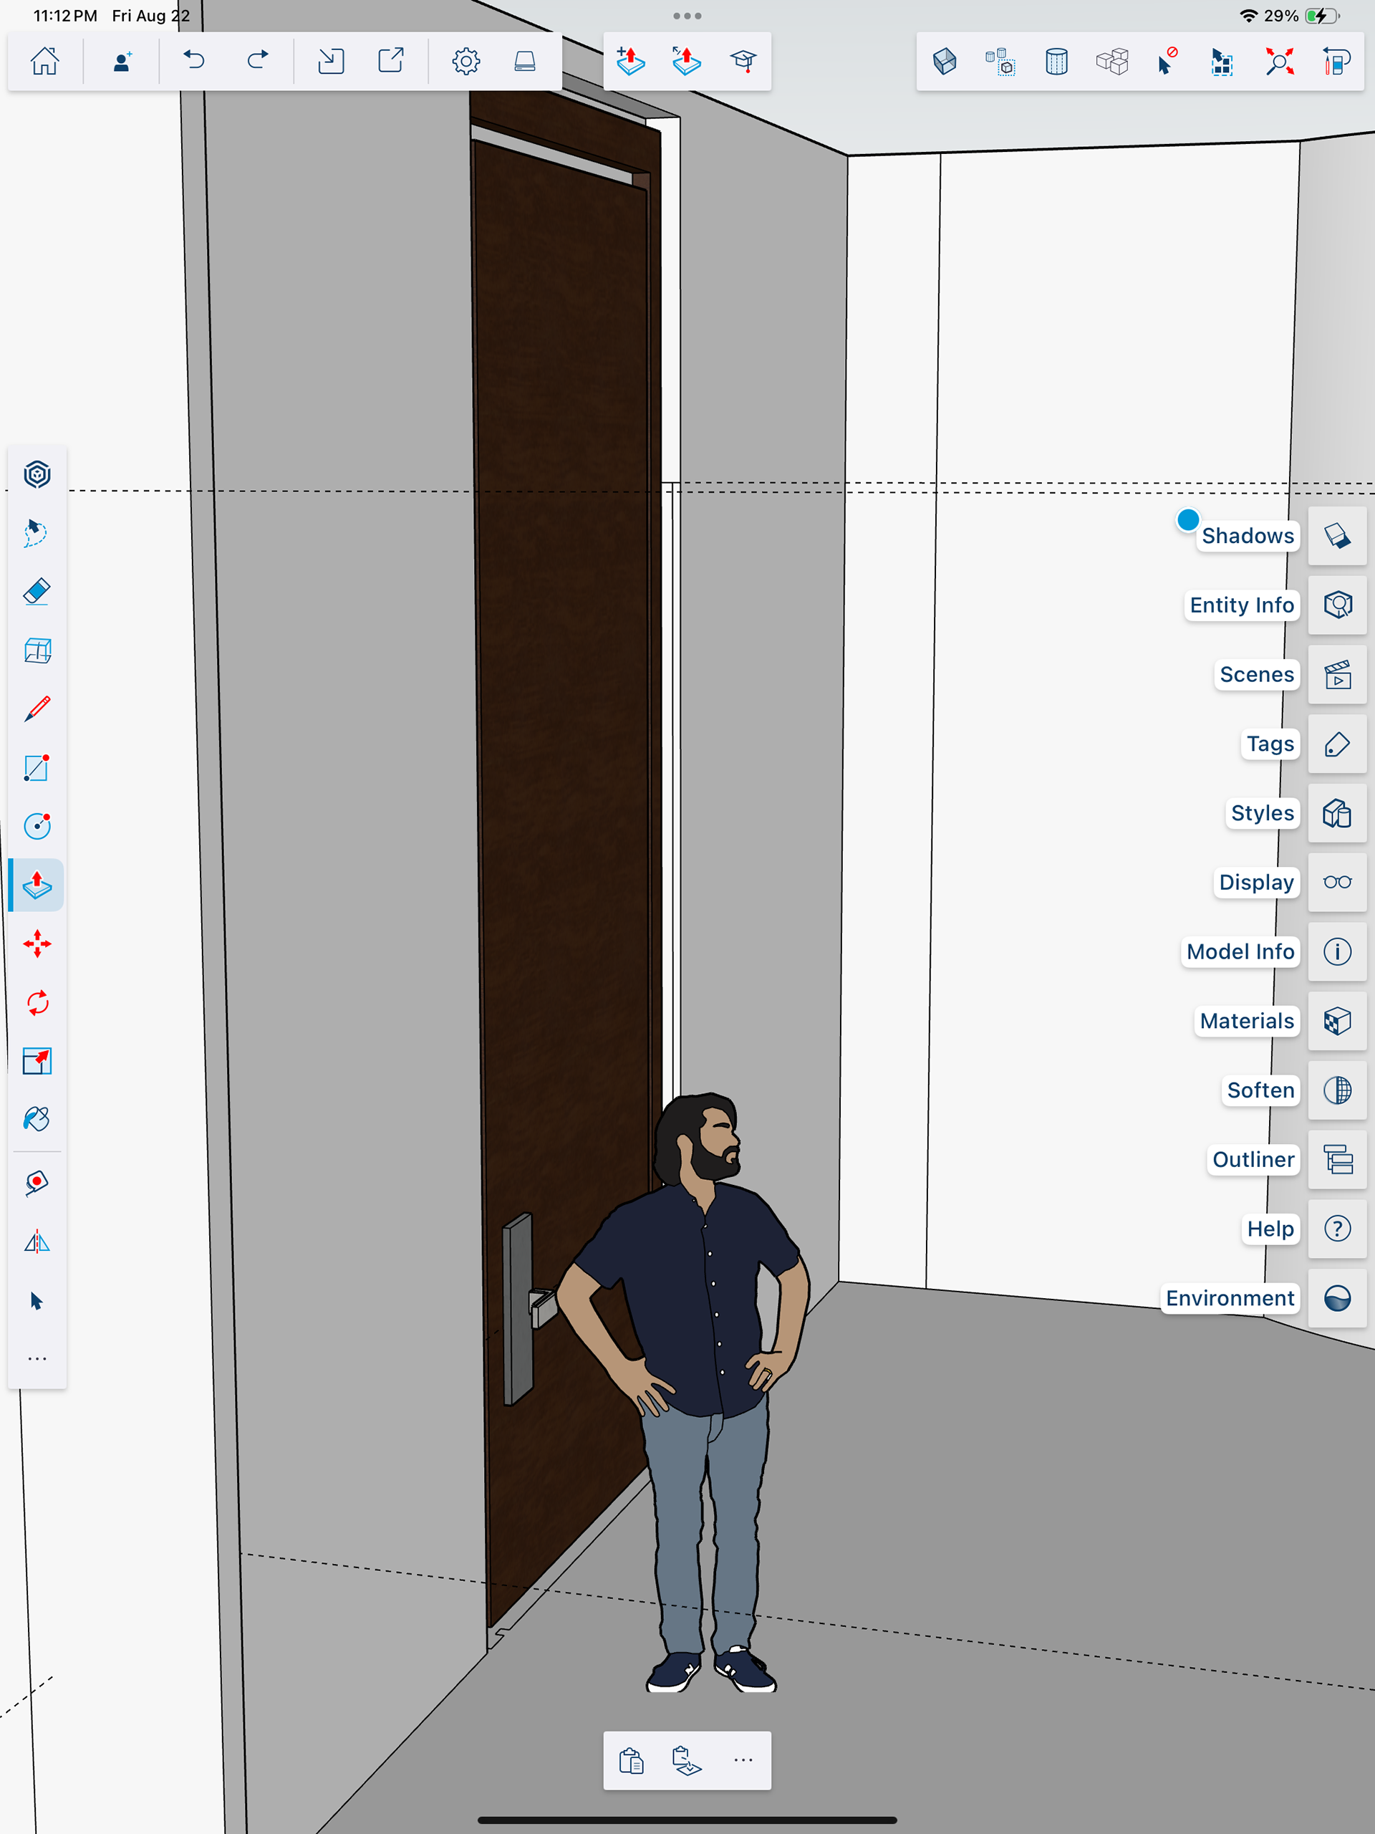The width and height of the screenshot is (1375, 1834).
Task: Undo the last action
Action: coord(194,60)
